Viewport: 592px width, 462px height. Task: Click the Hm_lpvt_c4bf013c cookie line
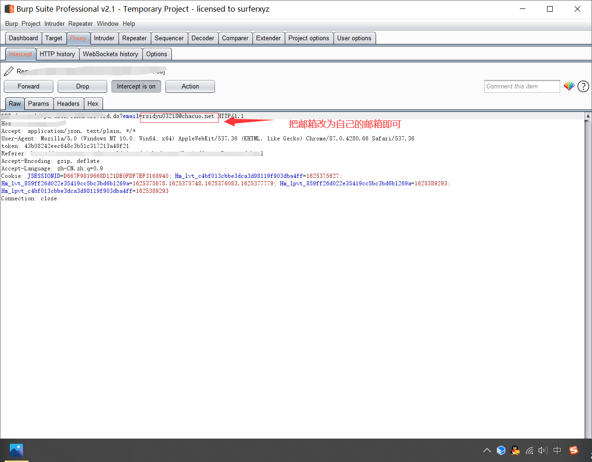pos(85,191)
